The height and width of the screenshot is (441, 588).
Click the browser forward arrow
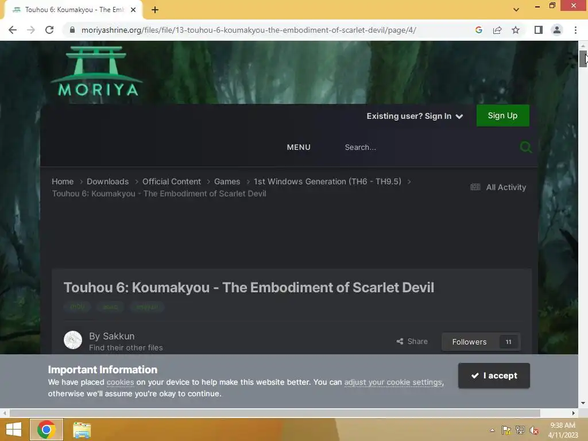coord(31,30)
